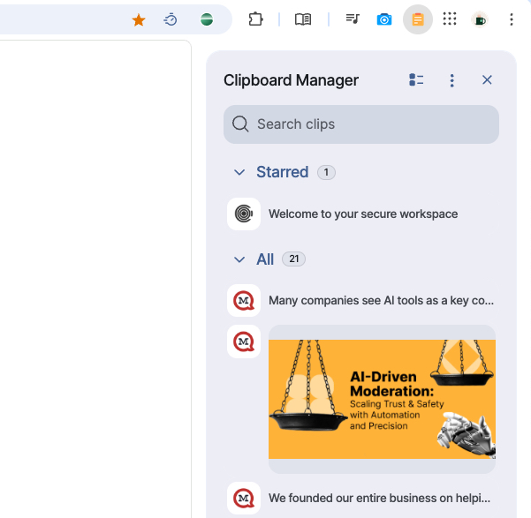Click the All count badge showing 21
The height and width of the screenshot is (518, 531).
pyautogui.click(x=293, y=259)
